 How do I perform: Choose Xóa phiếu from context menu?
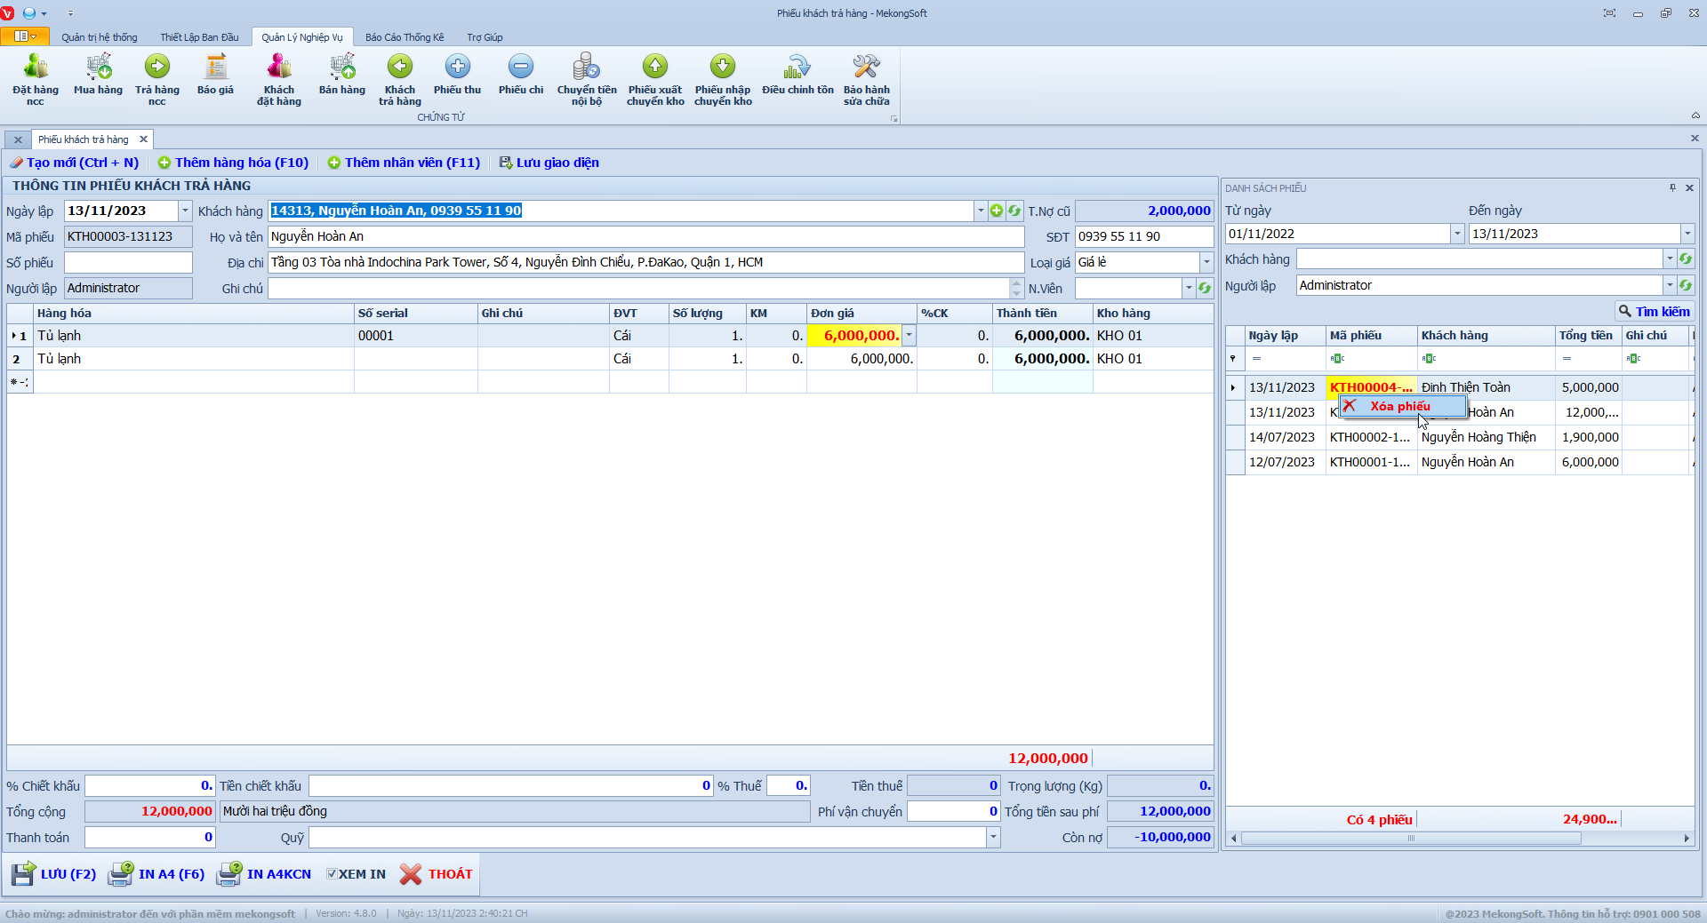click(x=1400, y=407)
